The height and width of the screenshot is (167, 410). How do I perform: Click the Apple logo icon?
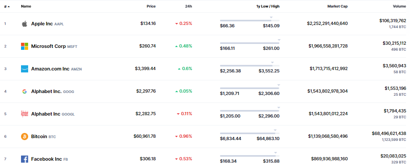point(25,24)
